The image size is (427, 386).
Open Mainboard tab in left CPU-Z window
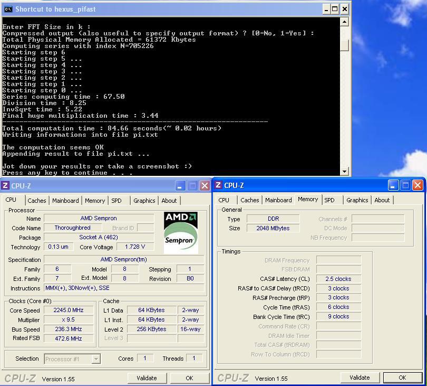pos(65,201)
